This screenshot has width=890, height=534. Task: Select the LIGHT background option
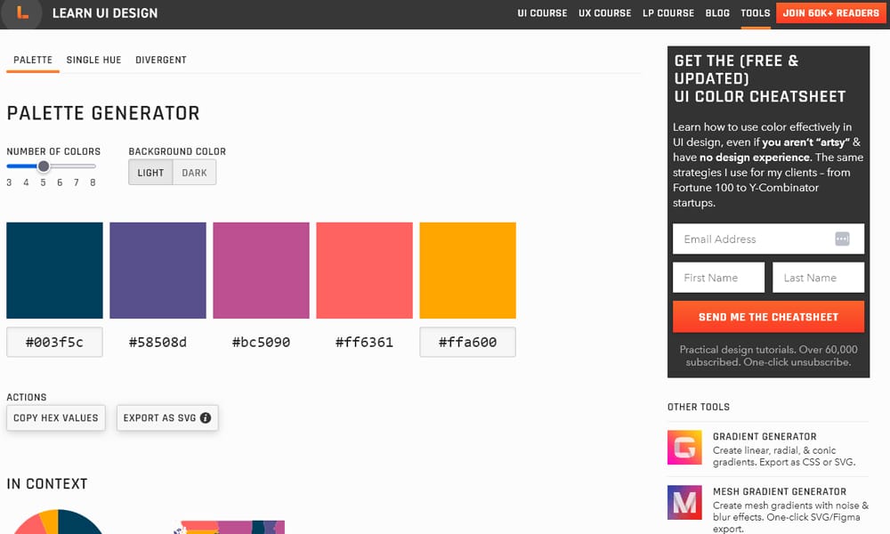pos(150,172)
